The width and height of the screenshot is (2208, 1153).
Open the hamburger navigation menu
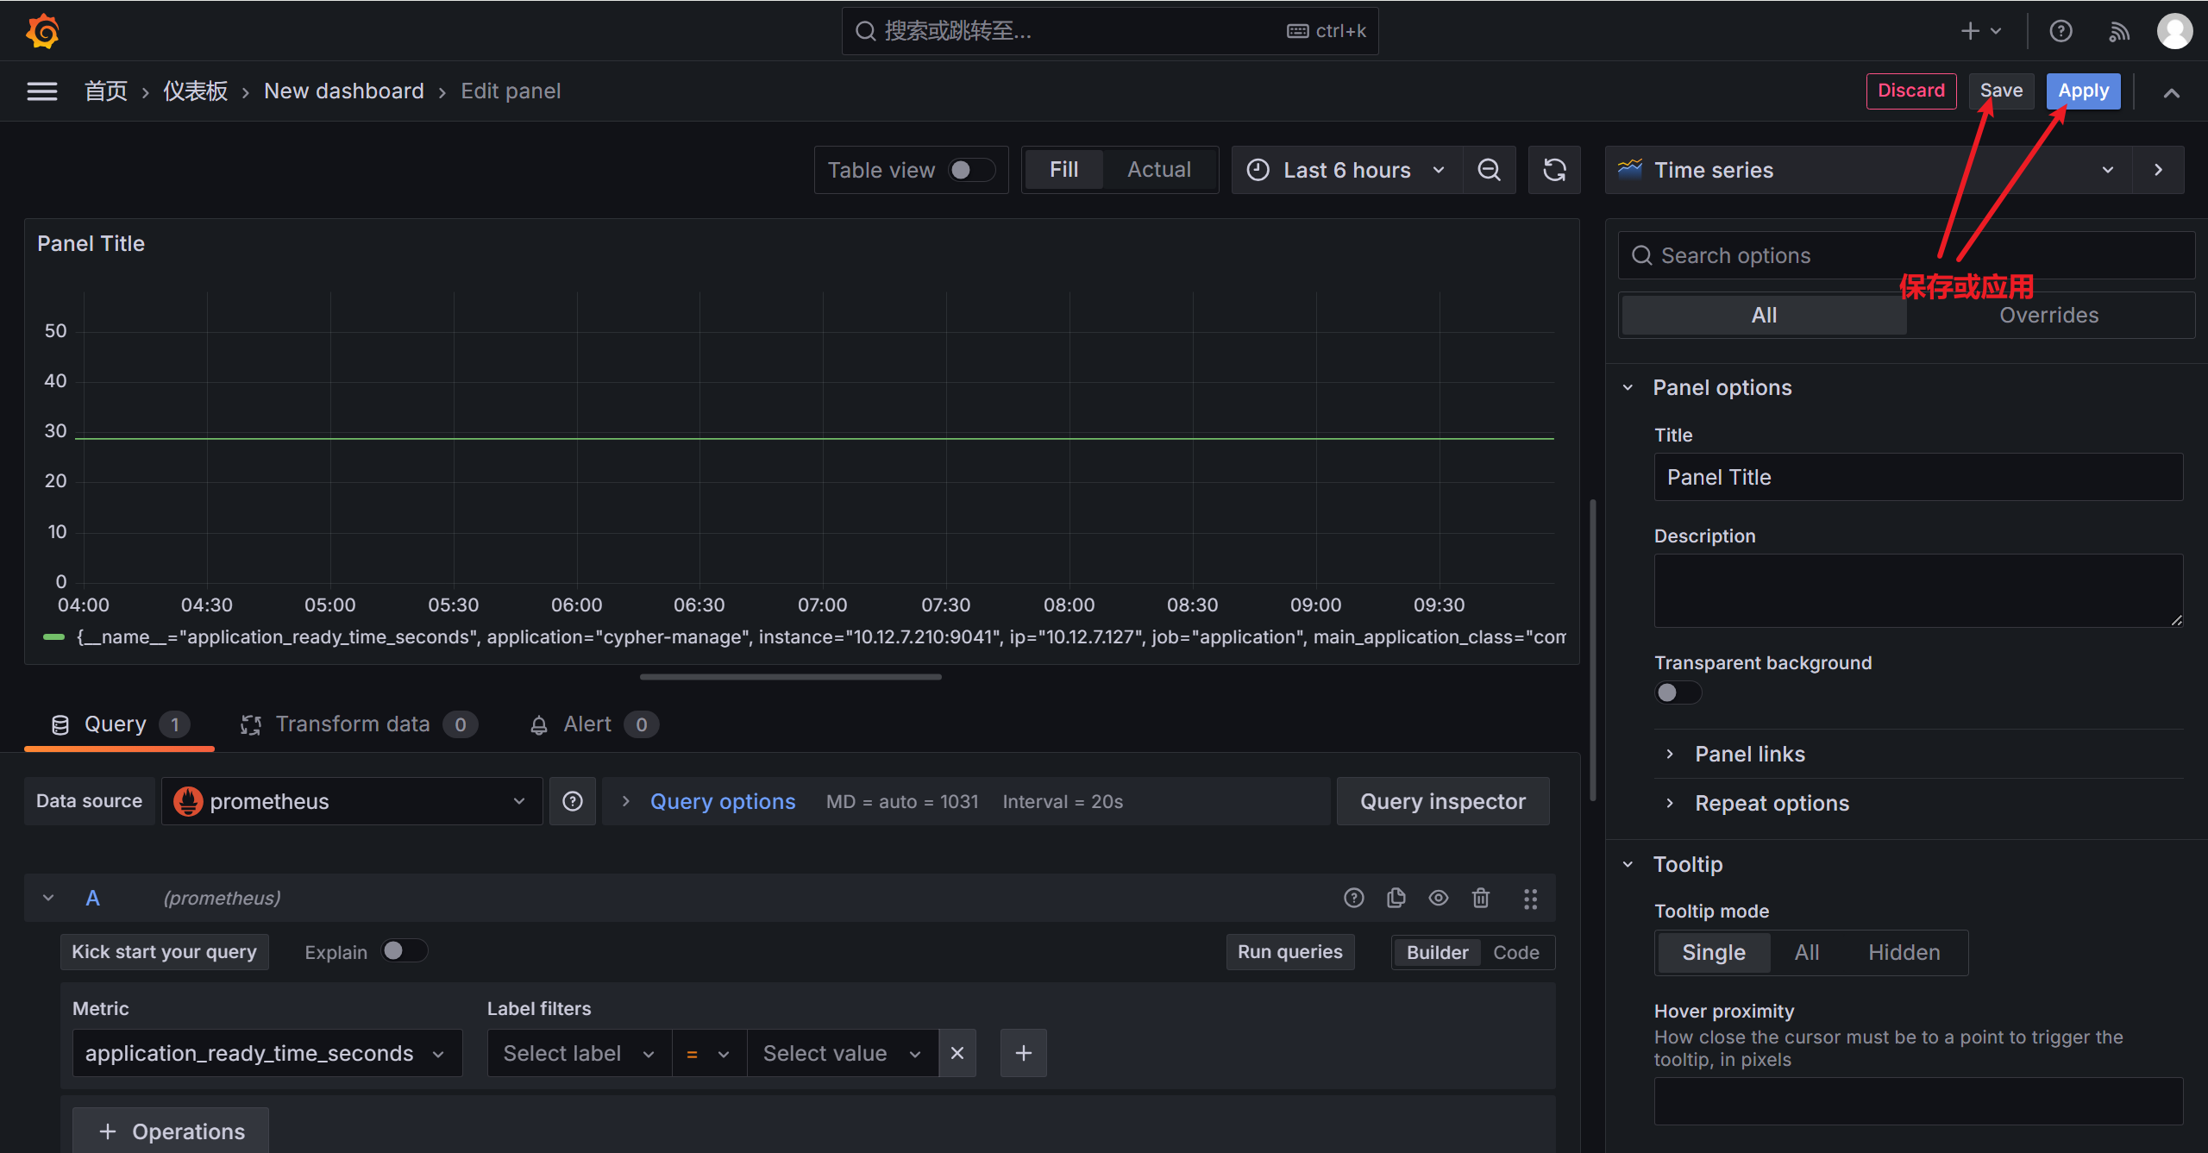(42, 91)
